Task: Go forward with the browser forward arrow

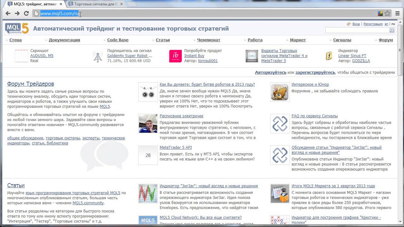Action: [x=17, y=13]
